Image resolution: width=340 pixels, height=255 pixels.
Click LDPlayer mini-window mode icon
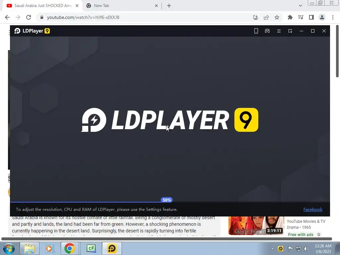tap(290, 31)
